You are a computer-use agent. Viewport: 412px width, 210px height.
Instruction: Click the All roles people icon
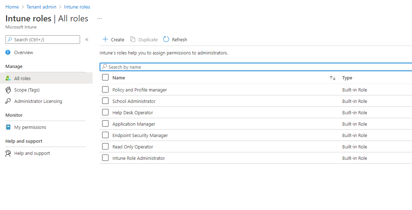tap(8, 78)
